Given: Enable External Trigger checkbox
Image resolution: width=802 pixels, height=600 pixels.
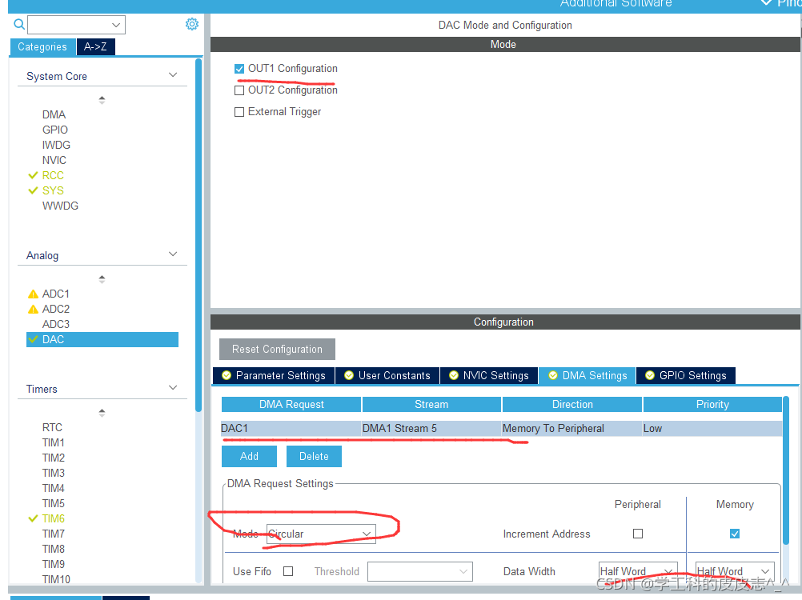Looking at the screenshot, I should click(239, 112).
